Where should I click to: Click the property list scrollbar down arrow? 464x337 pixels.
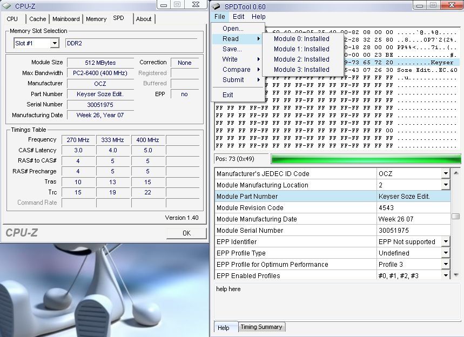tap(456, 275)
